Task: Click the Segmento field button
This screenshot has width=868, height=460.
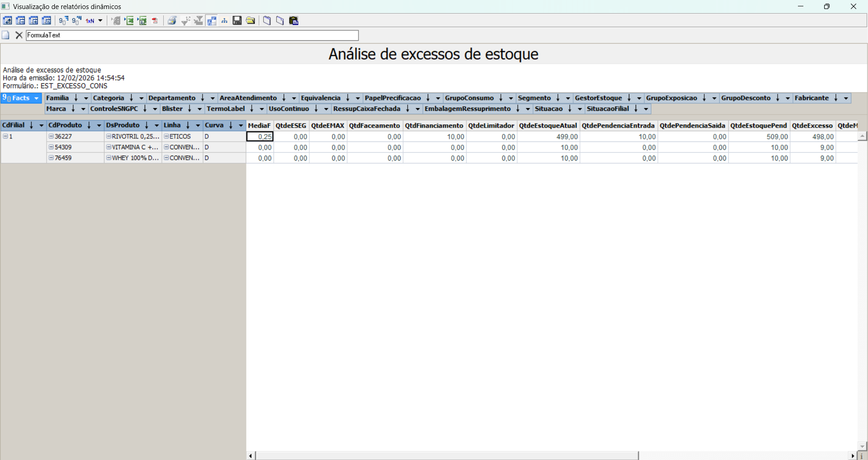Action: (x=544, y=98)
